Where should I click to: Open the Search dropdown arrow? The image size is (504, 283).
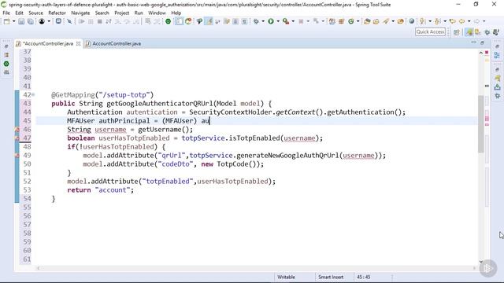point(393,21)
